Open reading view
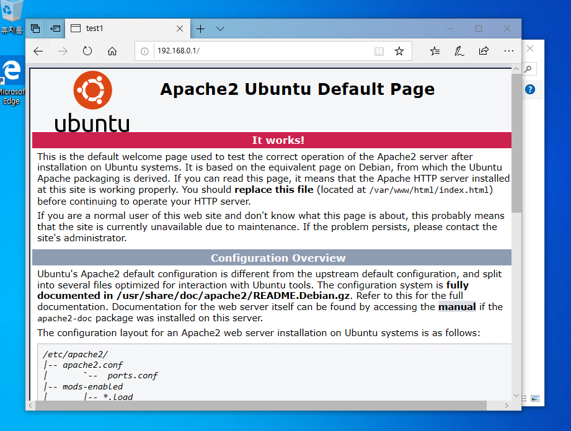The height and width of the screenshot is (431, 571). pyautogui.click(x=379, y=51)
